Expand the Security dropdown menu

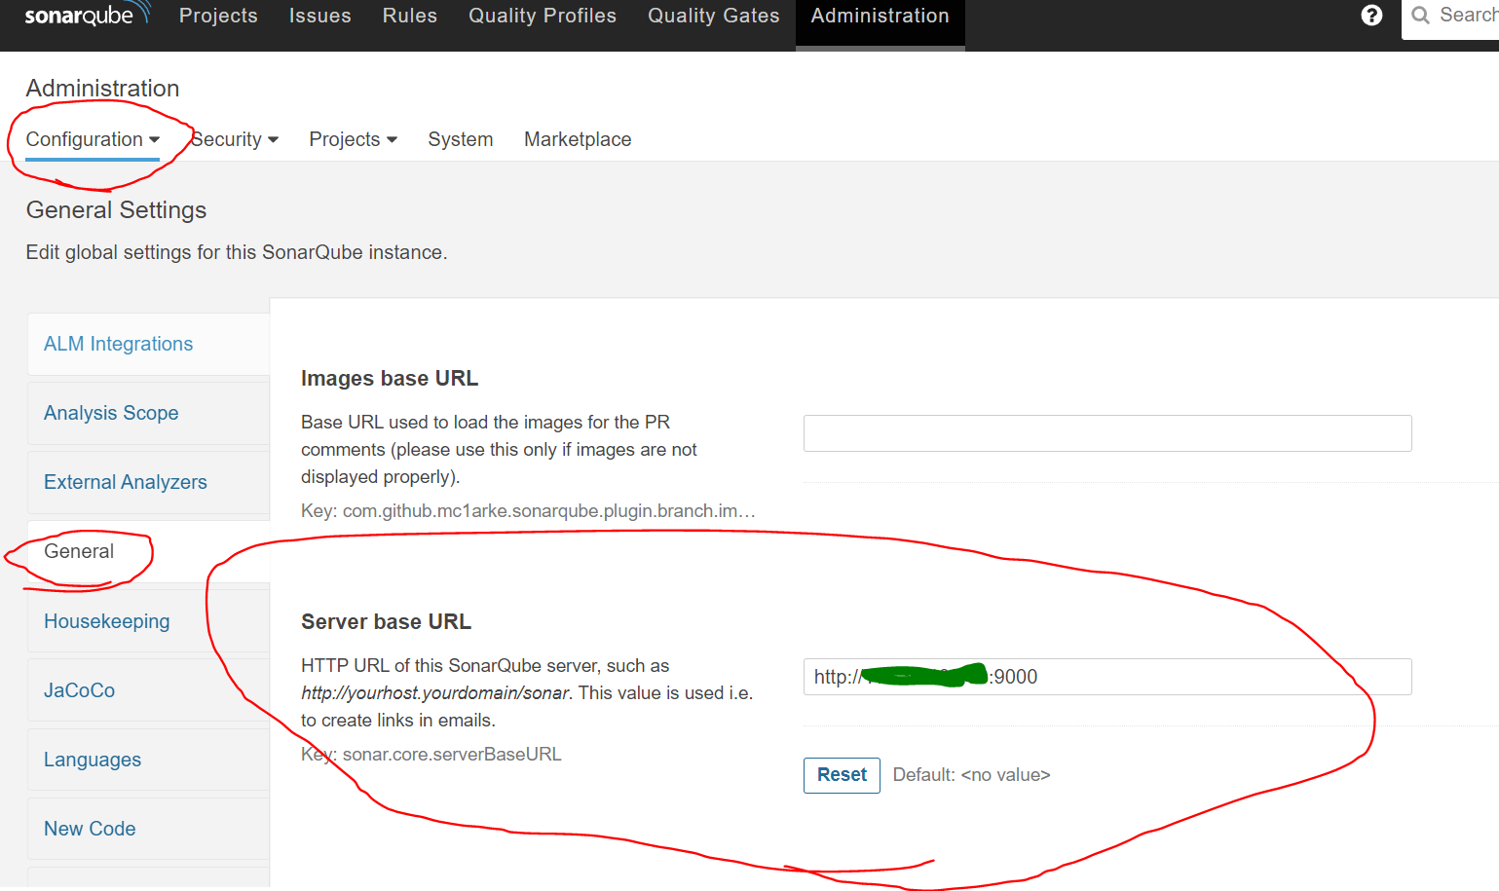(235, 139)
